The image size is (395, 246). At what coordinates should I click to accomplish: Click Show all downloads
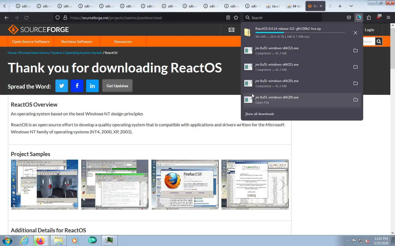pyautogui.click(x=259, y=114)
